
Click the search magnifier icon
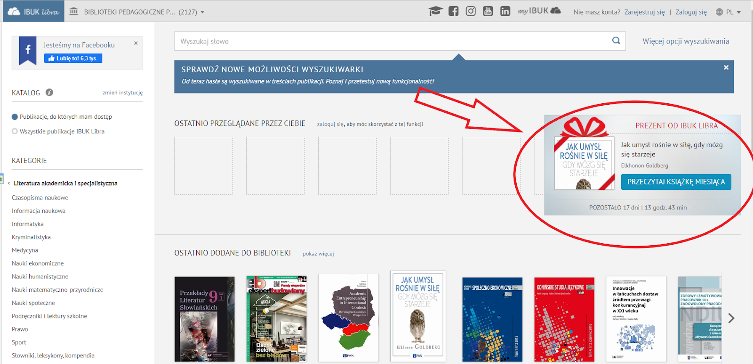(x=616, y=41)
